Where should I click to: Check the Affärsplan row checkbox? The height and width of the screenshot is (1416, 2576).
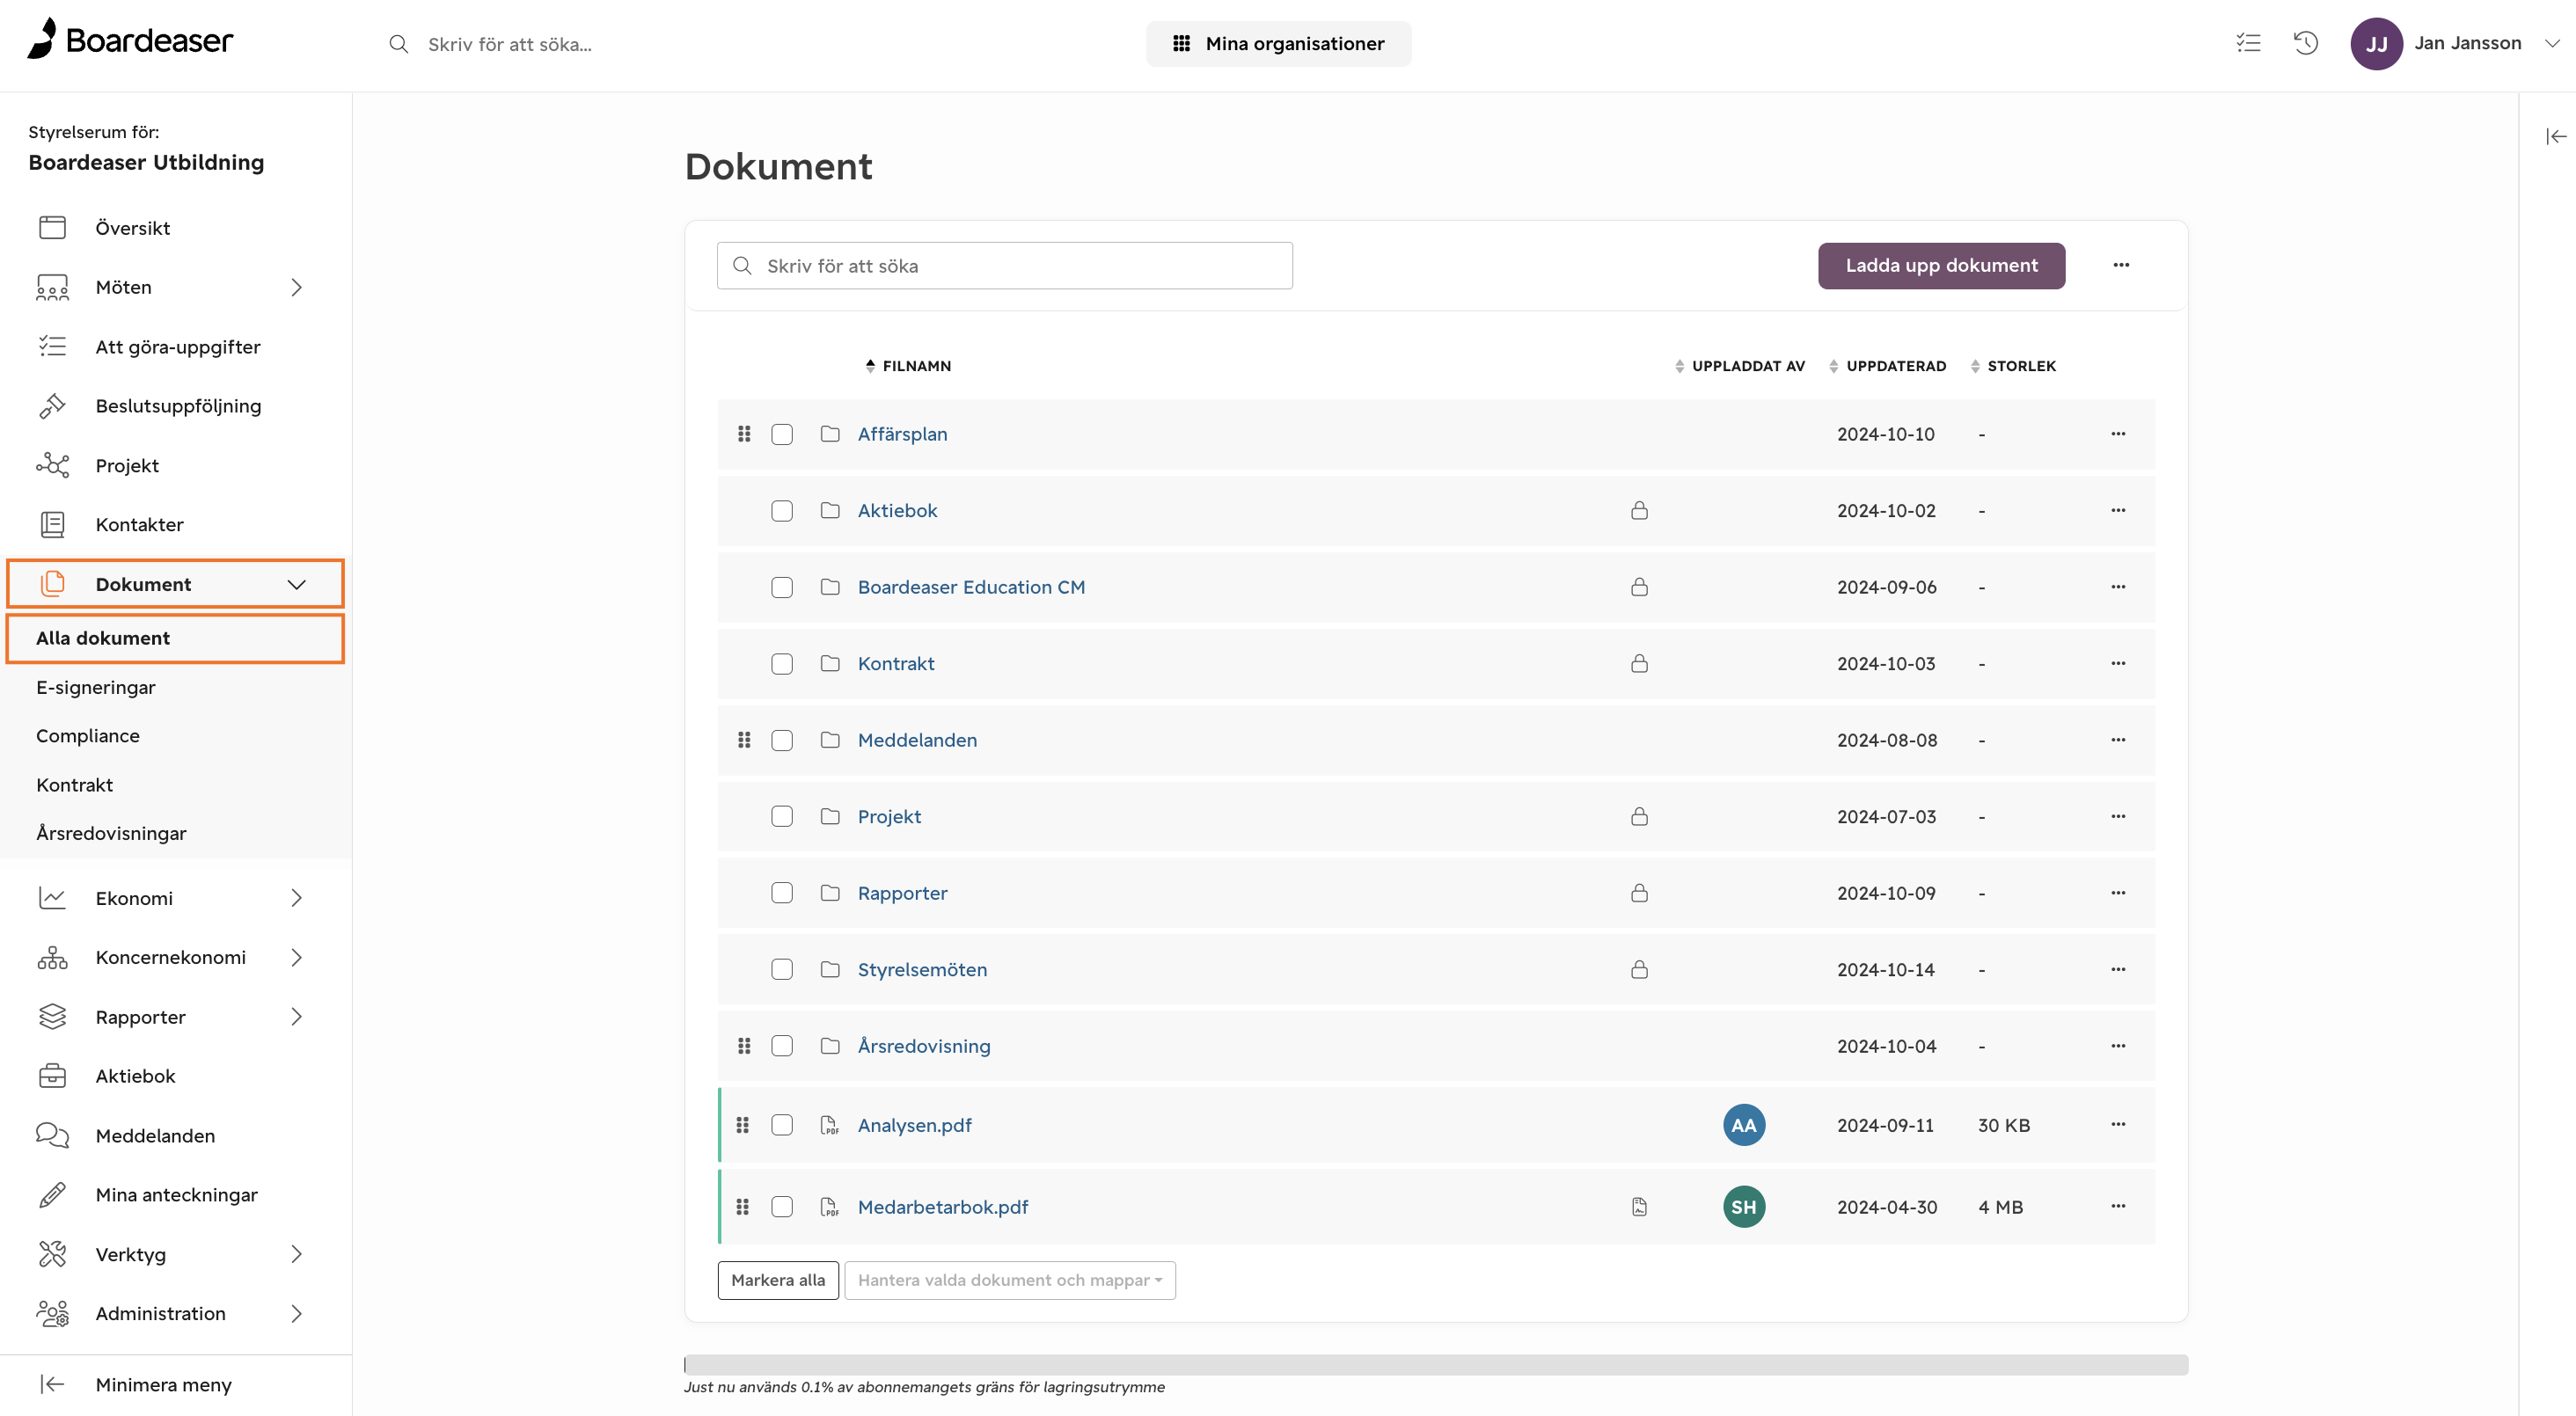click(x=782, y=434)
